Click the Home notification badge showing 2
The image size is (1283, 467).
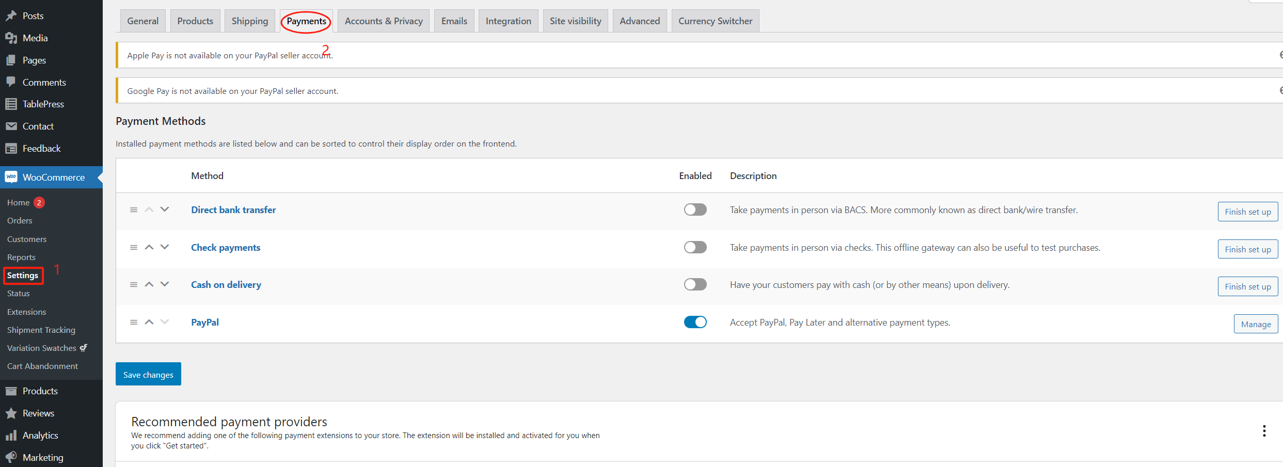[x=39, y=202]
